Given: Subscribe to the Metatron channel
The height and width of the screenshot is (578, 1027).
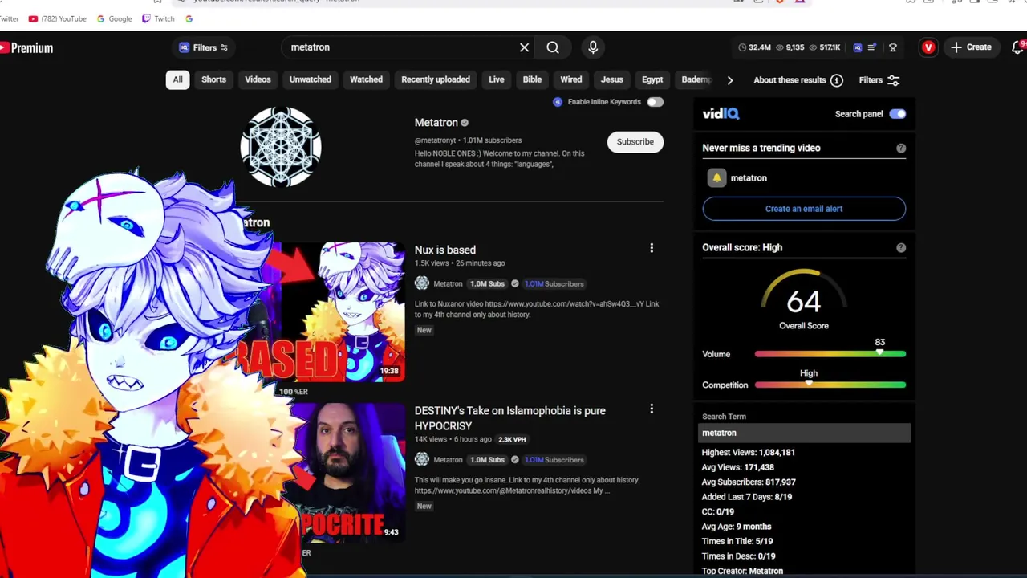Looking at the screenshot, I should pyautogui.click(x=635, y=142).
